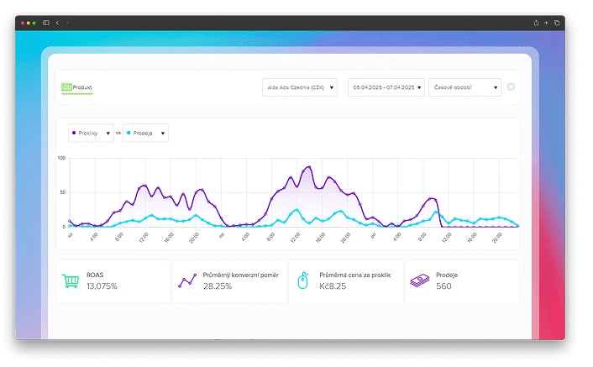This screenshot has width=593, height=367.
Task: Click the mouse icon for cost per click
Action: click(x=303, y=280)
